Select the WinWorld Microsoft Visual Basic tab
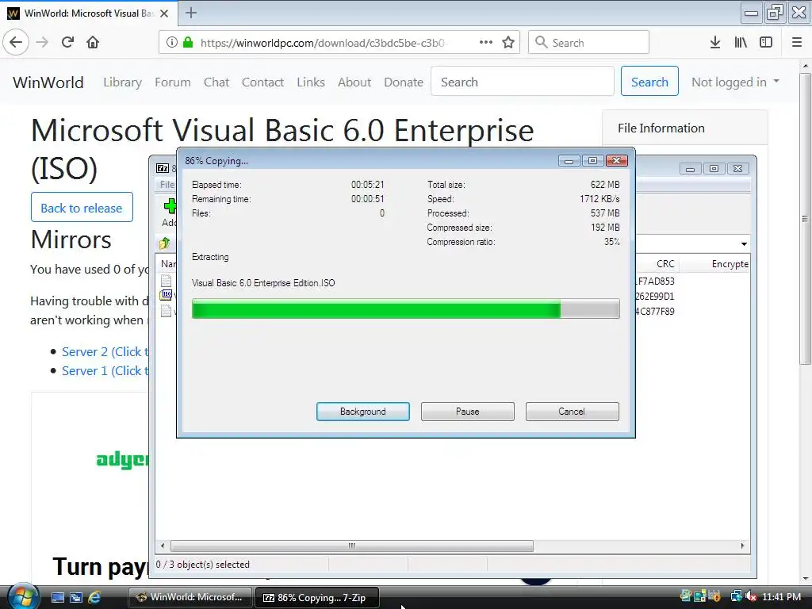 (88, 13)
